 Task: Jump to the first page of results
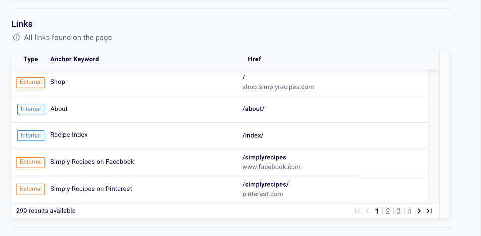click(x=357, y=211)
